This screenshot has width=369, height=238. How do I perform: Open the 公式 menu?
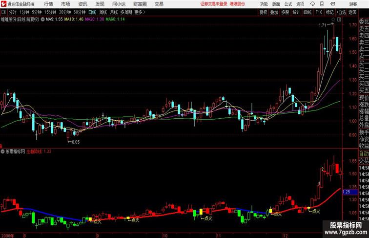click(288, 4)
